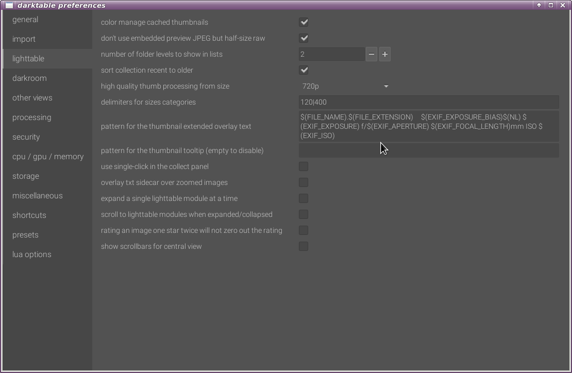Check expand a single lighttable module
572x373 pixels.
pos(304,198)
